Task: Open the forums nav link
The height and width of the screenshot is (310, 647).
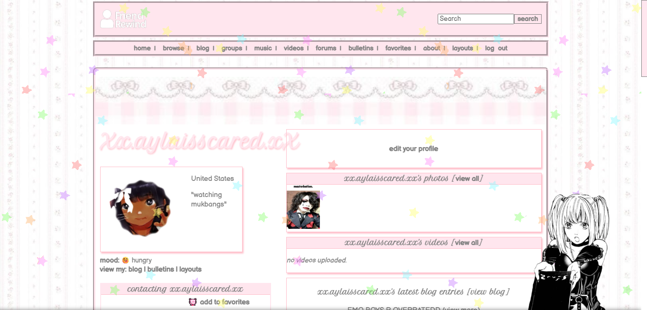Action: (326, 48)
